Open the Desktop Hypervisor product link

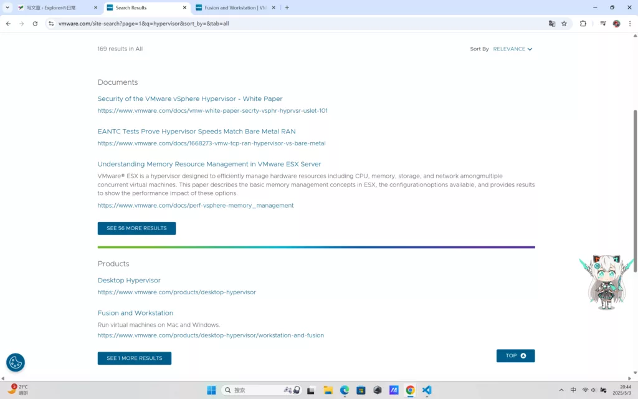pyautogui.click(x=129, y=281)
